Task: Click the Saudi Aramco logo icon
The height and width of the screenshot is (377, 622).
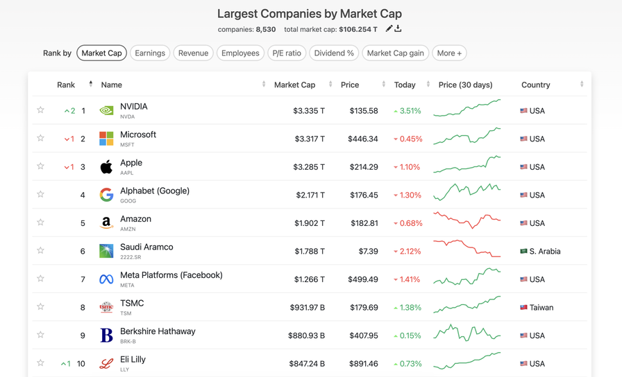Action: (106, 251)
